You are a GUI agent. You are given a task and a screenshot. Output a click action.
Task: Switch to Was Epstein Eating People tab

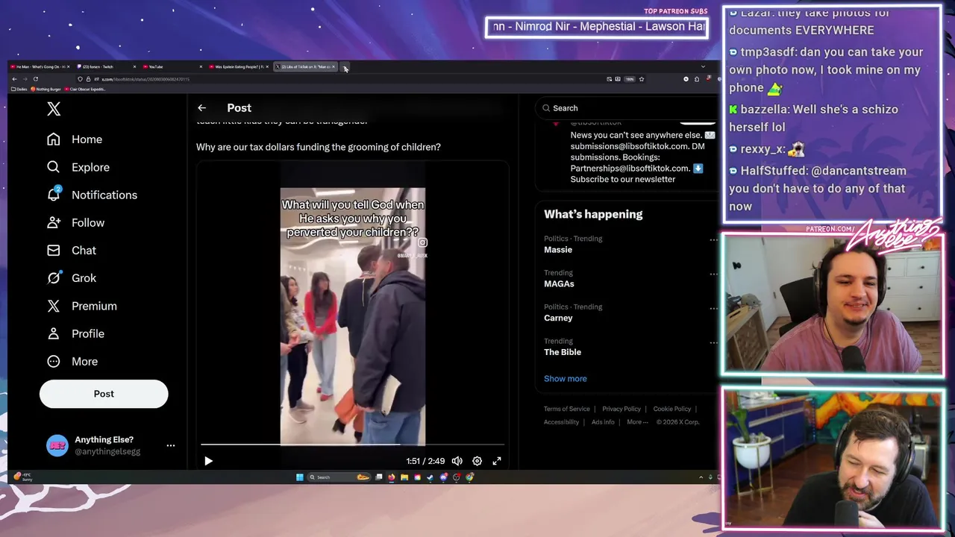(239, 67)
